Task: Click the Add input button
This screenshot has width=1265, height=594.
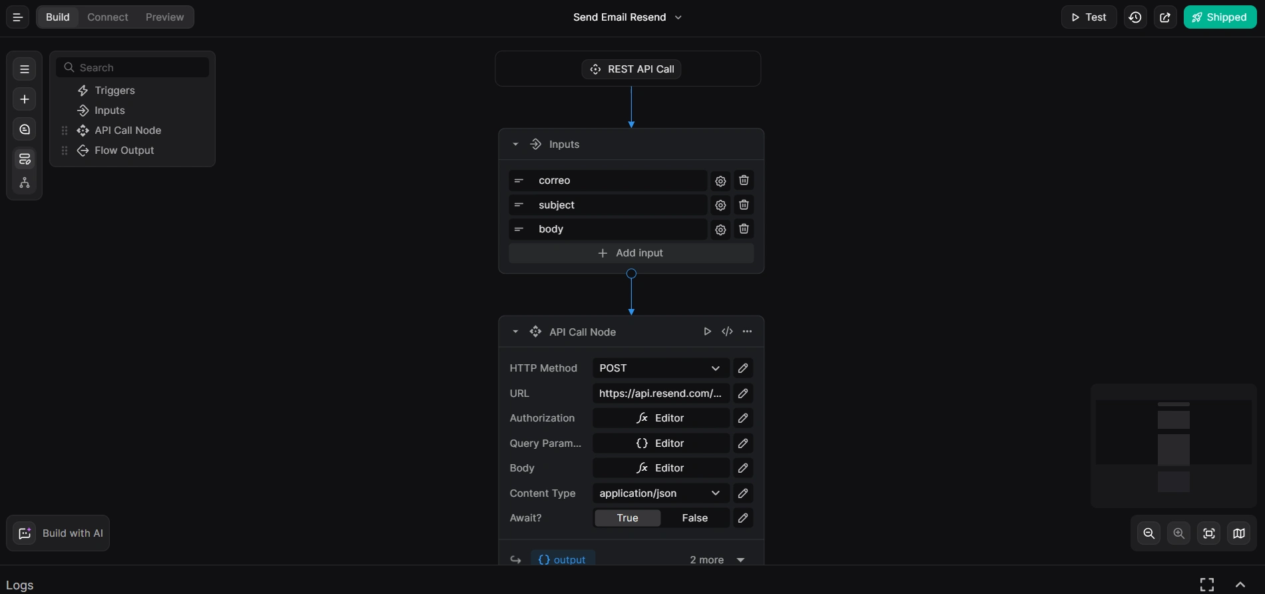Action: [x=631, y=253]
